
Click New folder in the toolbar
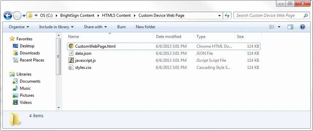click(146, 27)
